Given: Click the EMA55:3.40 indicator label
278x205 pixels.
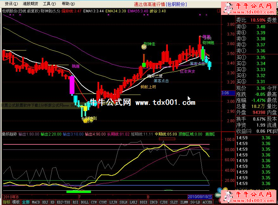Looking at the screenshot, I should pyautogui.click(x=138, y=11).
